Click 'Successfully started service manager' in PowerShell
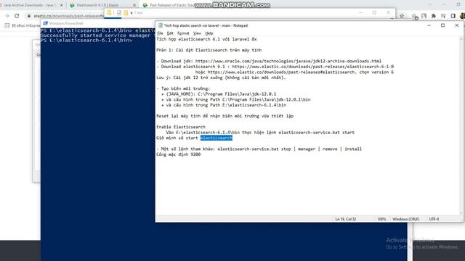Screen dimensions: 465x261 click(95, 36)
